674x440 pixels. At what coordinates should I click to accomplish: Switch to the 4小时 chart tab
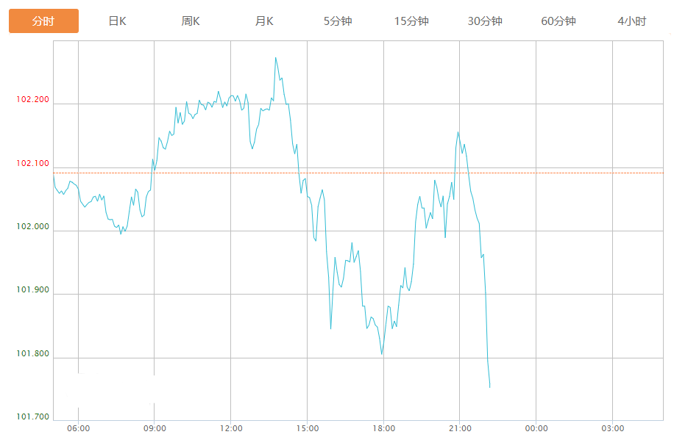(631, 21)
